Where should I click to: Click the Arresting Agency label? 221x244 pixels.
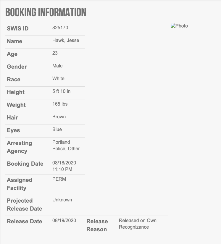[19, 147]
